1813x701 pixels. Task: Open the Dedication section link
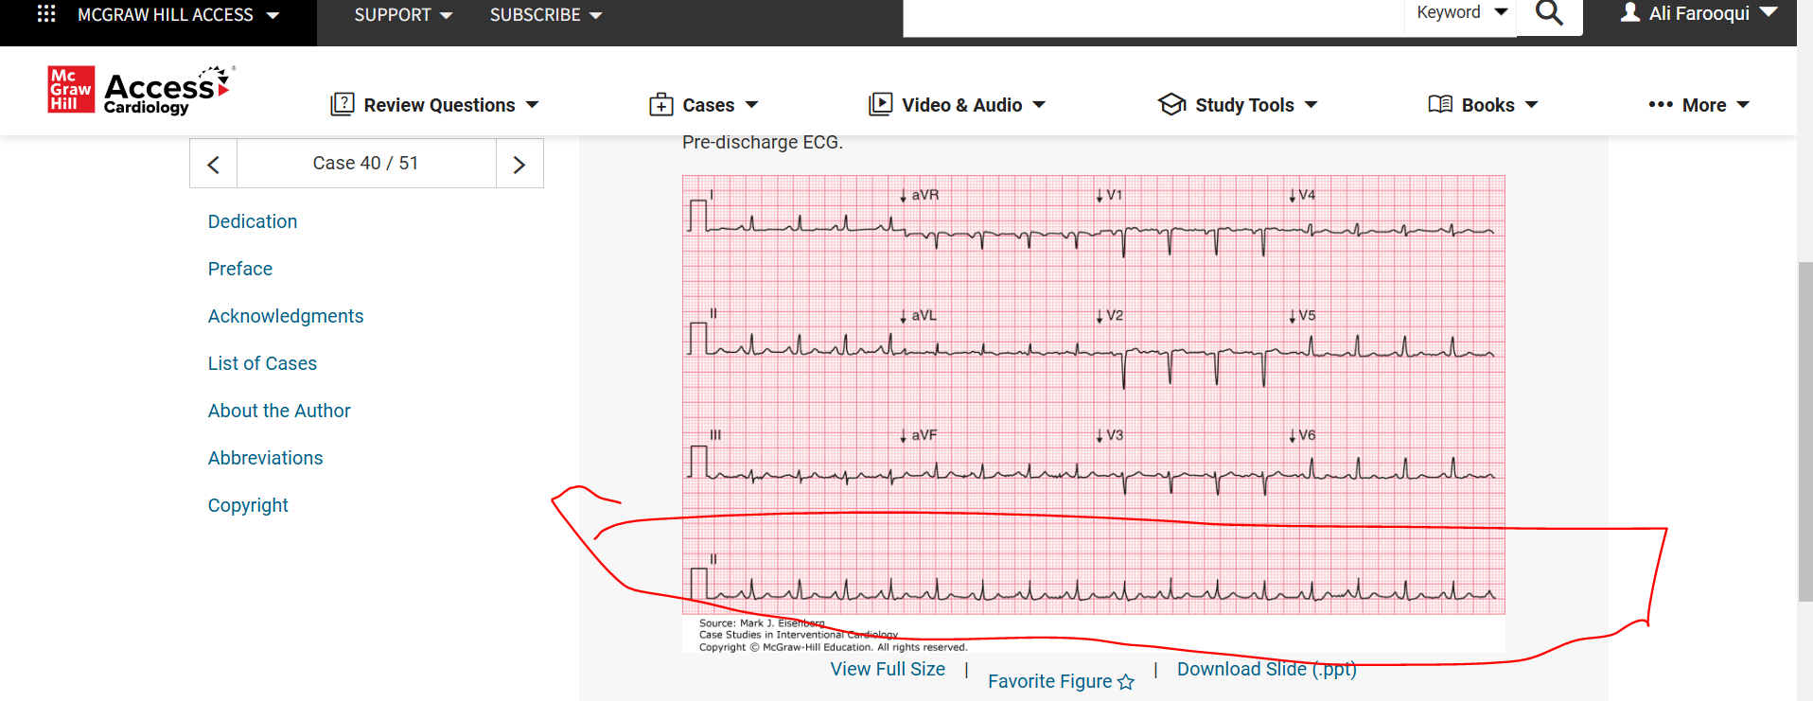tap(253, 221)
